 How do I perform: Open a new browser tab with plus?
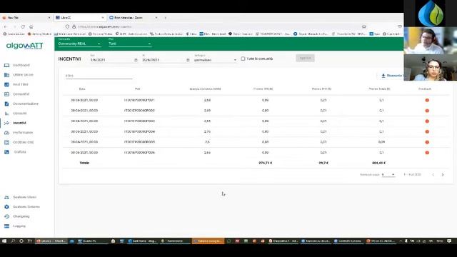(x=165, y=18)
